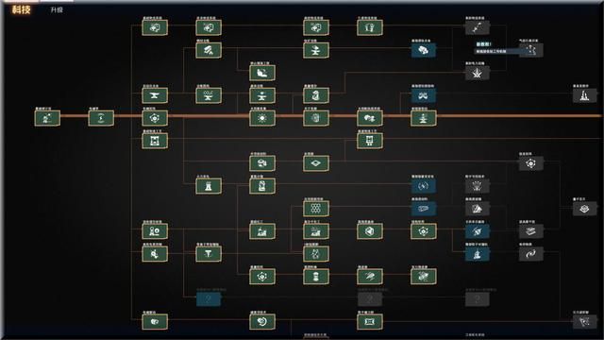
Task: Select the gray rocket launch tech node
Action: pyautogui.click(x=584, y=95)
